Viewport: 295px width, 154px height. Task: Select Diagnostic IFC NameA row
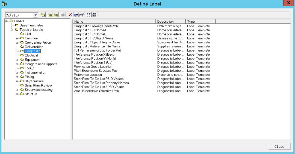point(90,30)
